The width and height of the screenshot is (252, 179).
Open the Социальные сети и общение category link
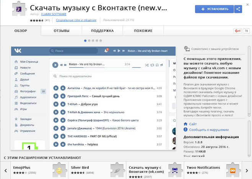[76, 20]
